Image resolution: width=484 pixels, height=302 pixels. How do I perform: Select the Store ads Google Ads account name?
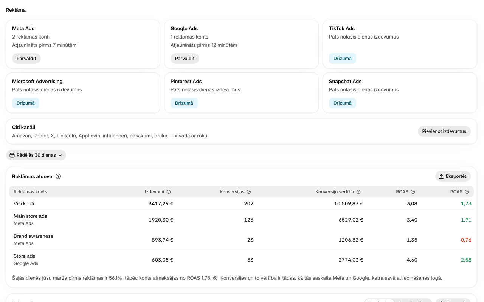[x=24, y=256]
